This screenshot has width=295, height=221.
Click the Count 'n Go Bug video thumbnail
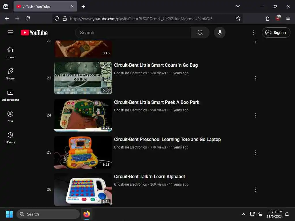pos(83,78)
